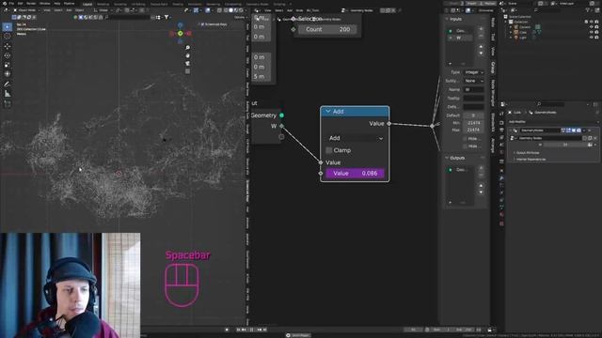Click the zoom magnifier icon in viewport

(188, 48)
